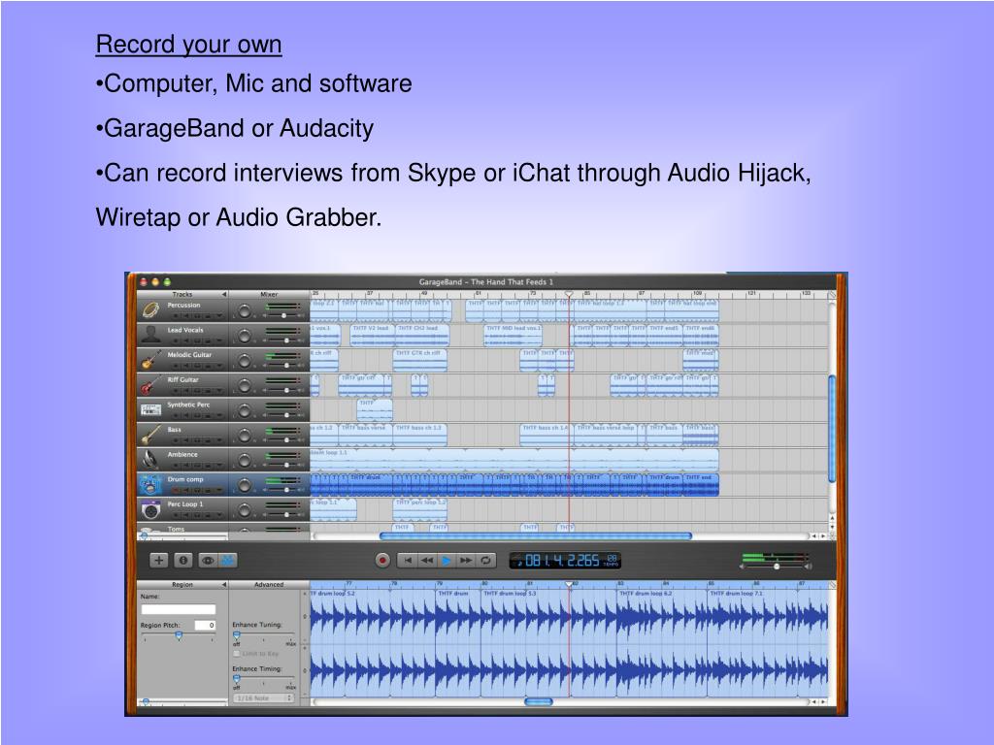Image resolution: width=994 pixels, height=745 pixels.
Task: Click the Melodic Guitar track icon
Action: click(150, 359)
